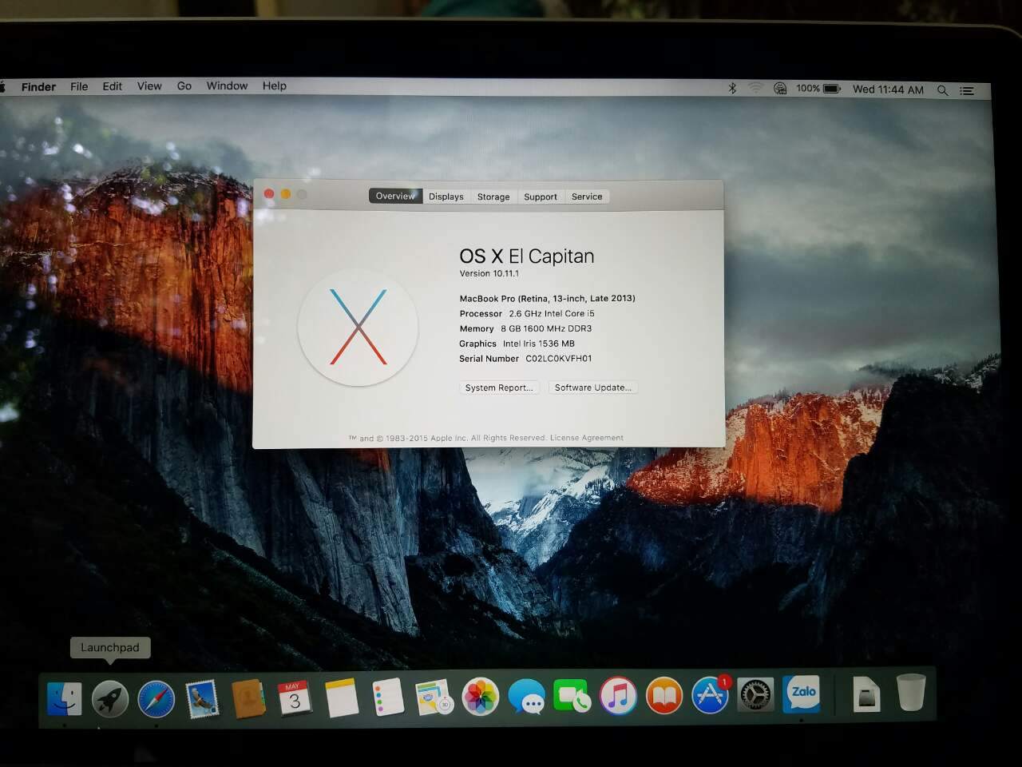1022x767 pixels.
Task: Click the Spotlight search magnifier icon
Action: [x=942, y=90]
